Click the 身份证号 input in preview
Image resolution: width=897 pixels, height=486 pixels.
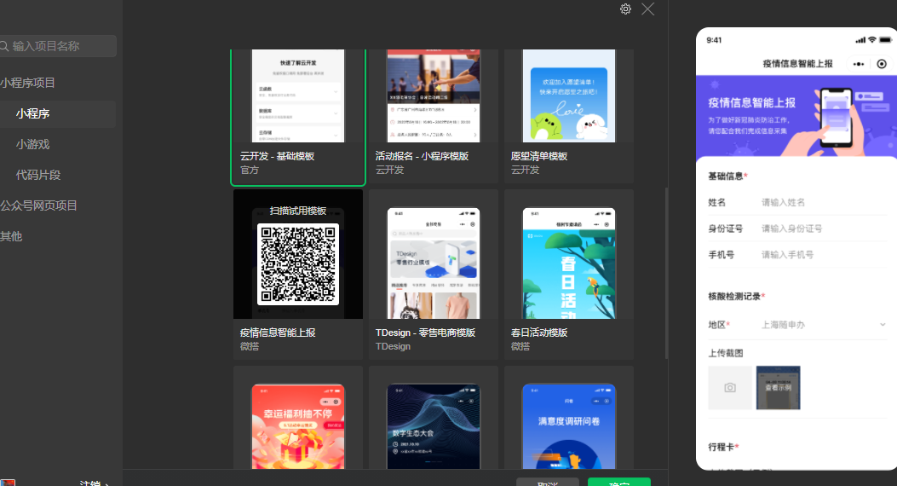click(x=824, y=229)
